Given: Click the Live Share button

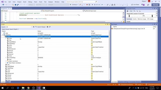Looking at the screenshot, I should coord(135,4).
